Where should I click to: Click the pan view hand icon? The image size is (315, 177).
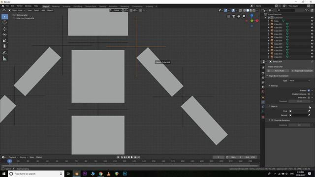(239, 16)
